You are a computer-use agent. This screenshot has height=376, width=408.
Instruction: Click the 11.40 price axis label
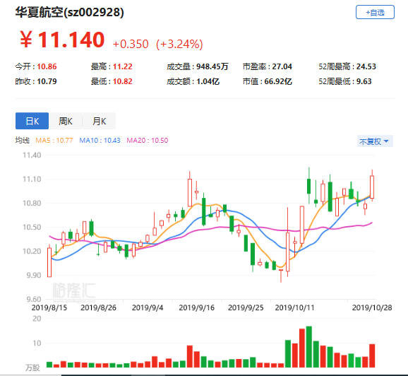point(32,155)
